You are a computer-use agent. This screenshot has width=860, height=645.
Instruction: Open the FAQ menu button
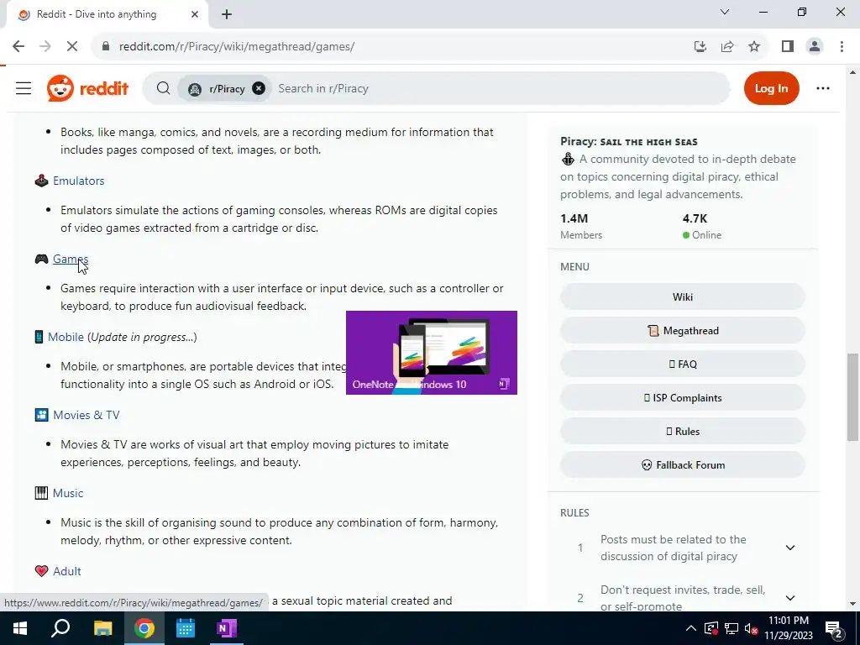pyautogui.click(x=682, y=364)
